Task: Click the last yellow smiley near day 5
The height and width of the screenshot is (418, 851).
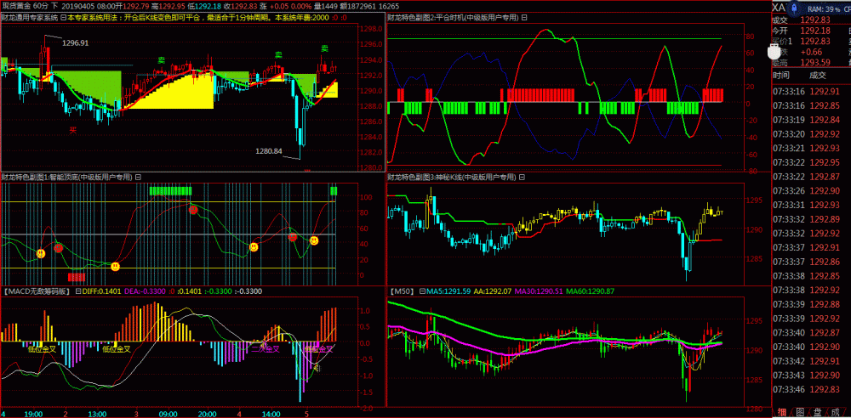Action: click(x=314, y=240)
